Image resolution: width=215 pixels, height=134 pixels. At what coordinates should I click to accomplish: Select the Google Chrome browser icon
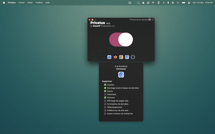click(121, 57)
